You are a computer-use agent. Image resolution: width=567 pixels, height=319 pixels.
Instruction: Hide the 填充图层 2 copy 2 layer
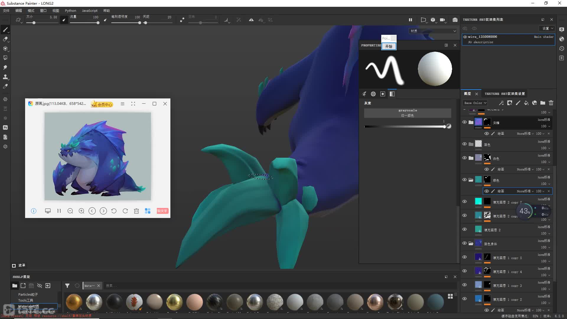[x=465, y=201]
